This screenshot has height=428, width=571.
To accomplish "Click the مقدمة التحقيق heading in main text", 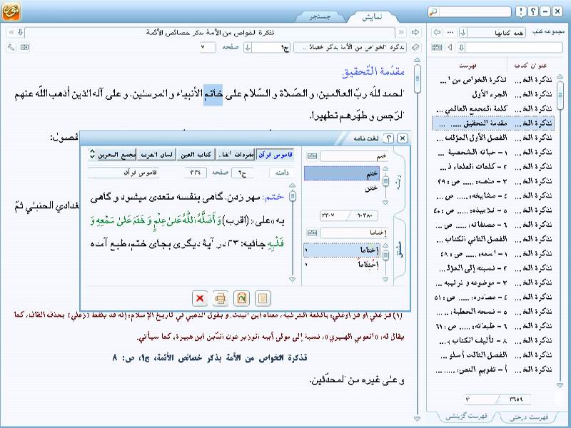I will coord(373,71).
